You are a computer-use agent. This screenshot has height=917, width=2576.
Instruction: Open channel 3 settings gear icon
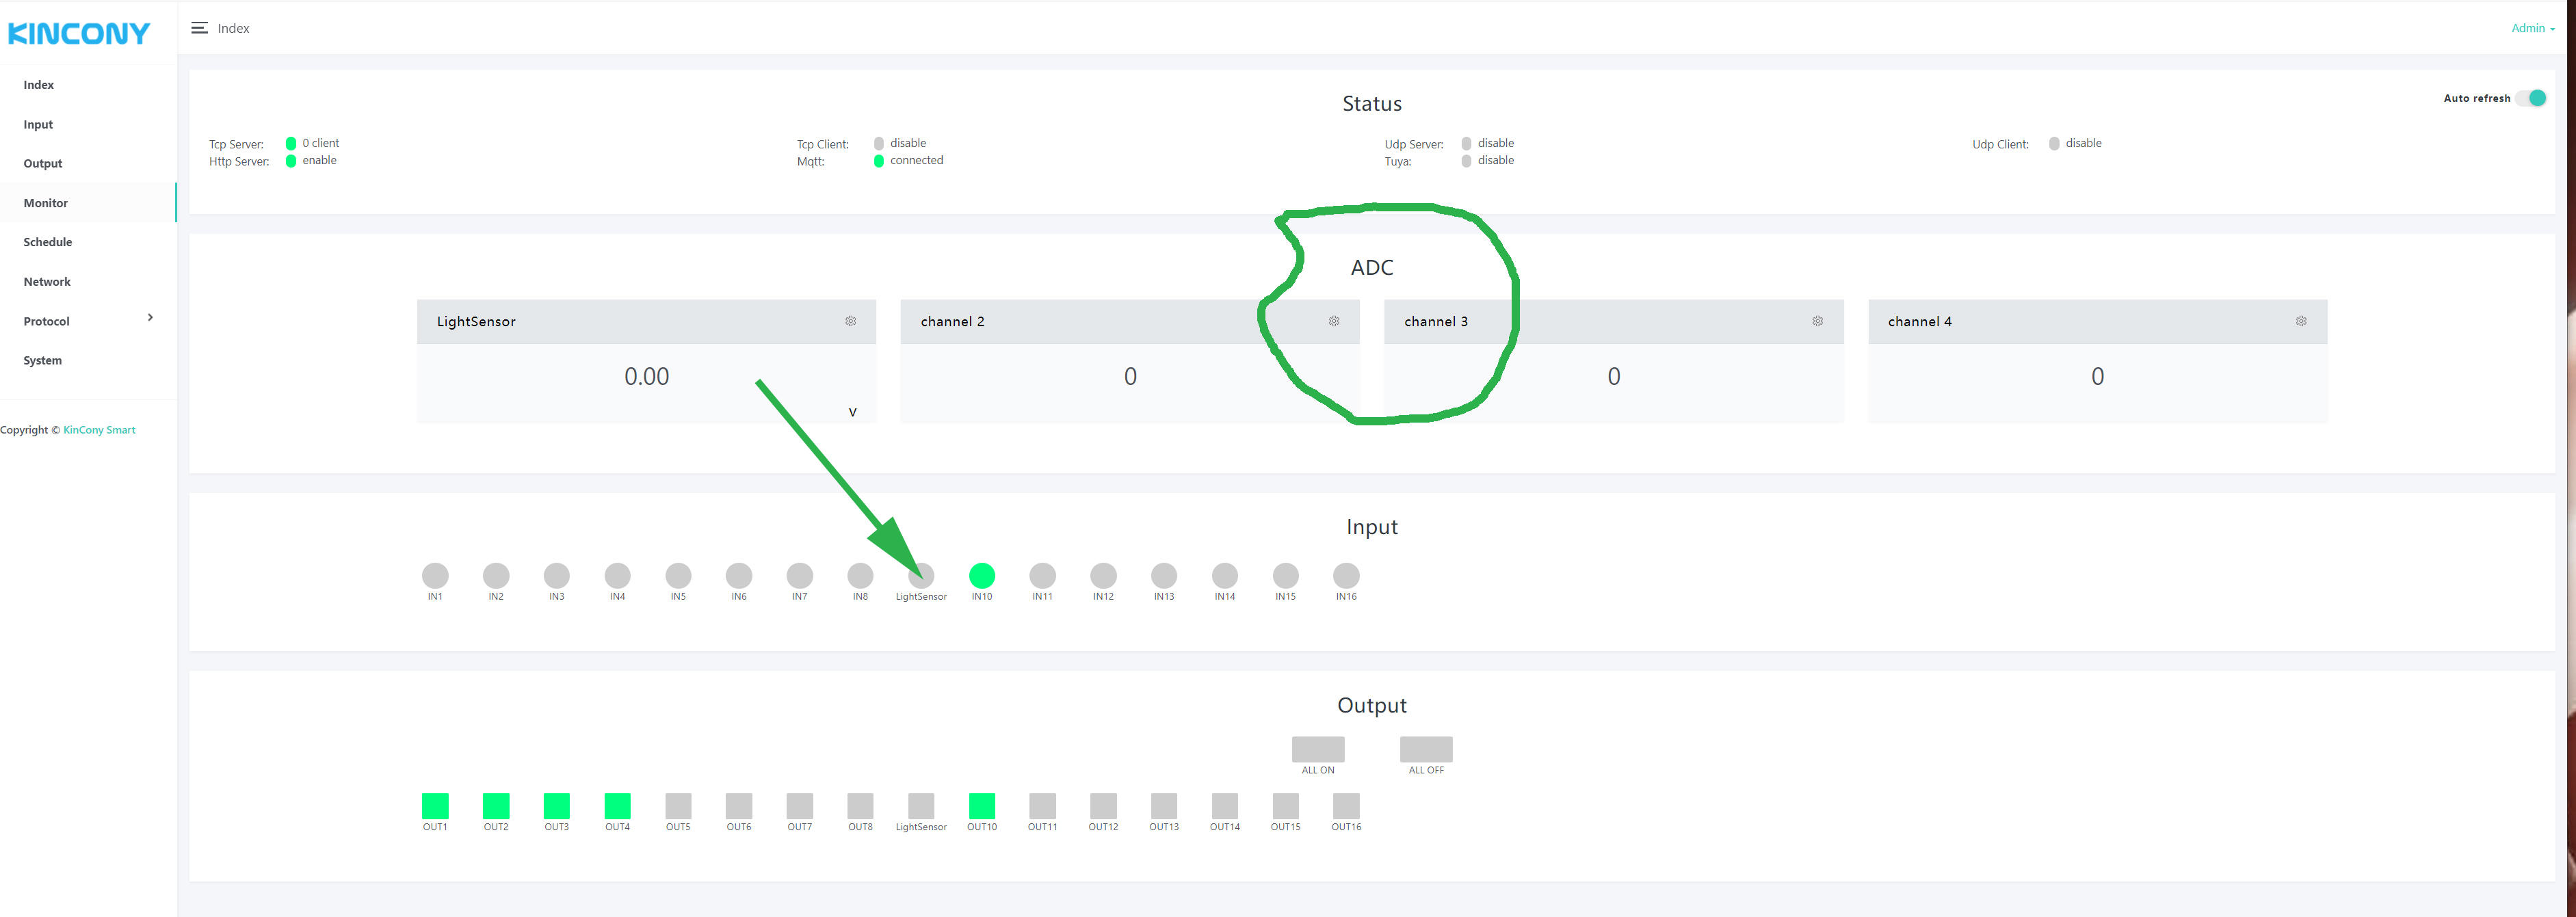1817,321
